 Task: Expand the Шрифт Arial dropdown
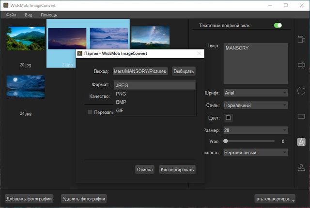pos(256,93)
